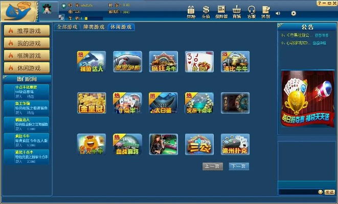338x204 pixels.
Task: Open the 三公 game tile
Action: coord(199,144)
